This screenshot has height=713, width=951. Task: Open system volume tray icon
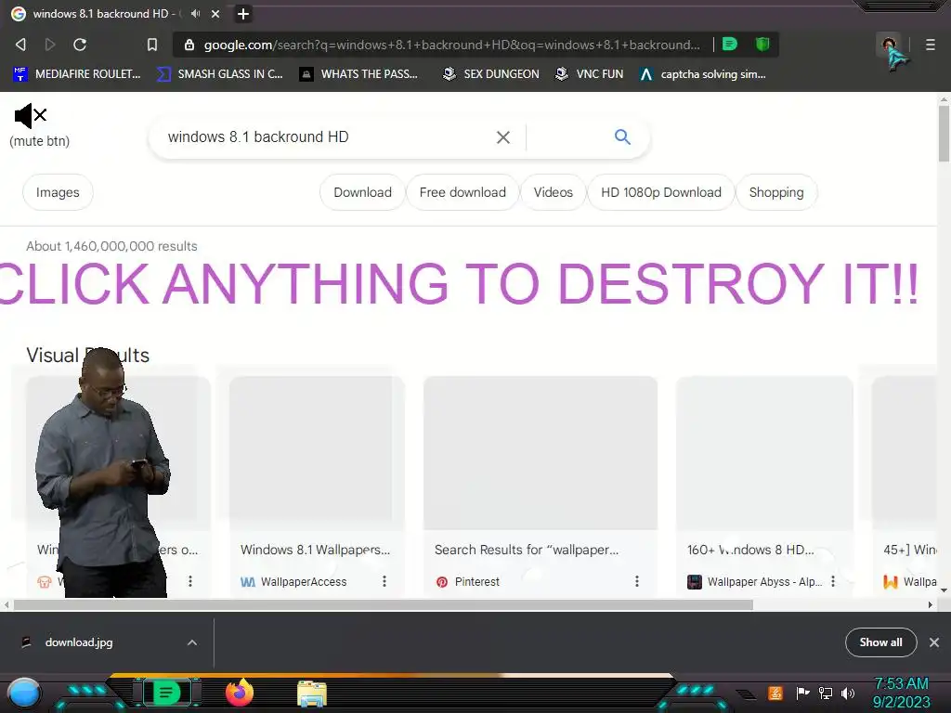click(x=848, y=693)
